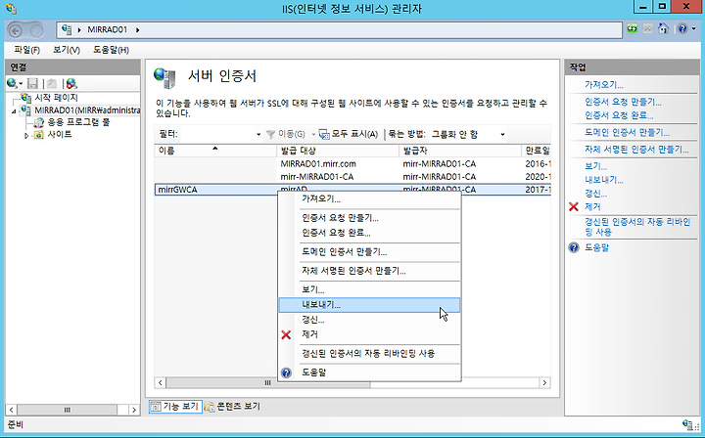Click the up-folder icon in Connections toolbar

click(x=52, y=83)
